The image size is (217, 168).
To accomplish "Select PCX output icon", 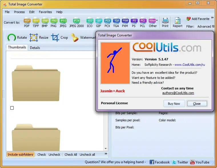I will 107,22.
